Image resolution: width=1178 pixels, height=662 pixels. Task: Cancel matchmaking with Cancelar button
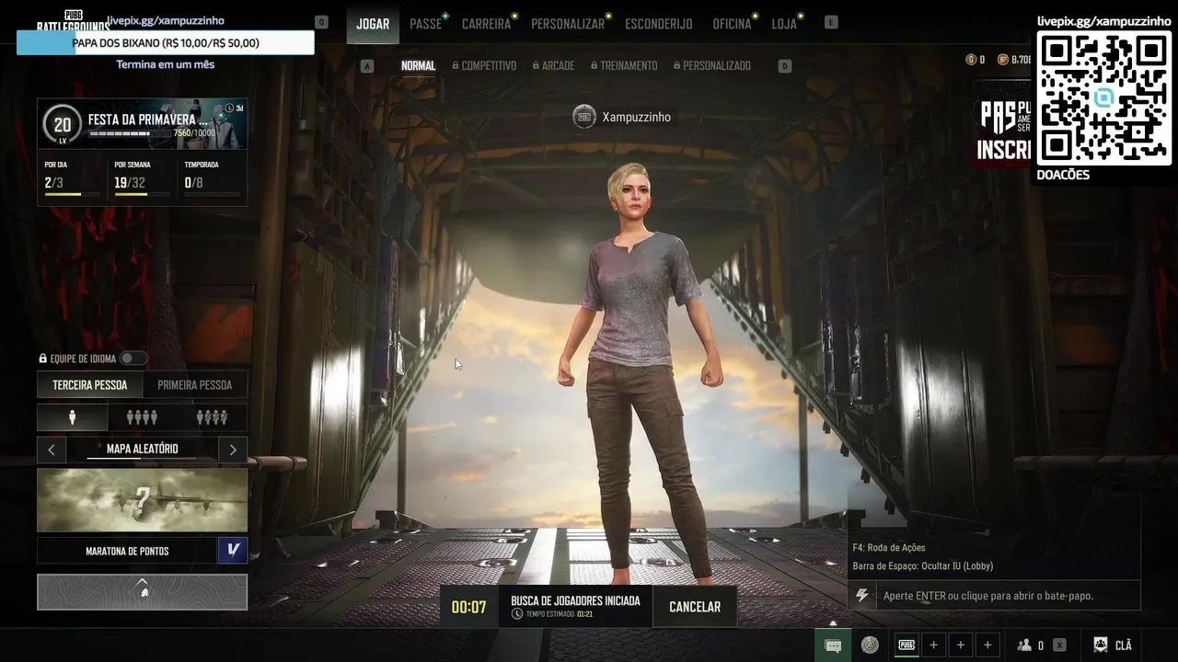(695, 607)
